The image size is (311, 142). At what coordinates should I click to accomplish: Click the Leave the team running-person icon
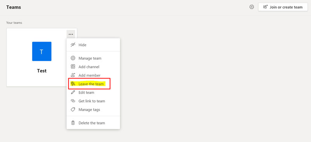coord(73,84)
